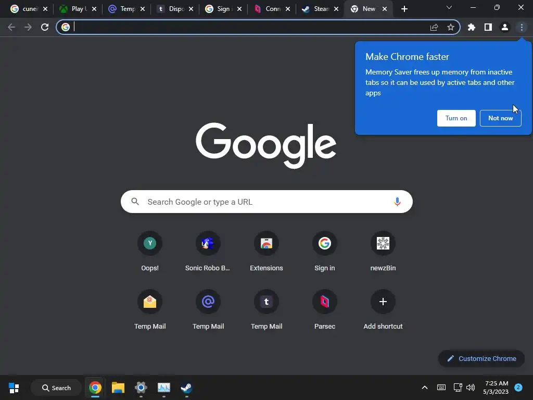Close the Play tab
Viewport: 533px width, 400px height.
pyautogui.click(x=94, y=9)
